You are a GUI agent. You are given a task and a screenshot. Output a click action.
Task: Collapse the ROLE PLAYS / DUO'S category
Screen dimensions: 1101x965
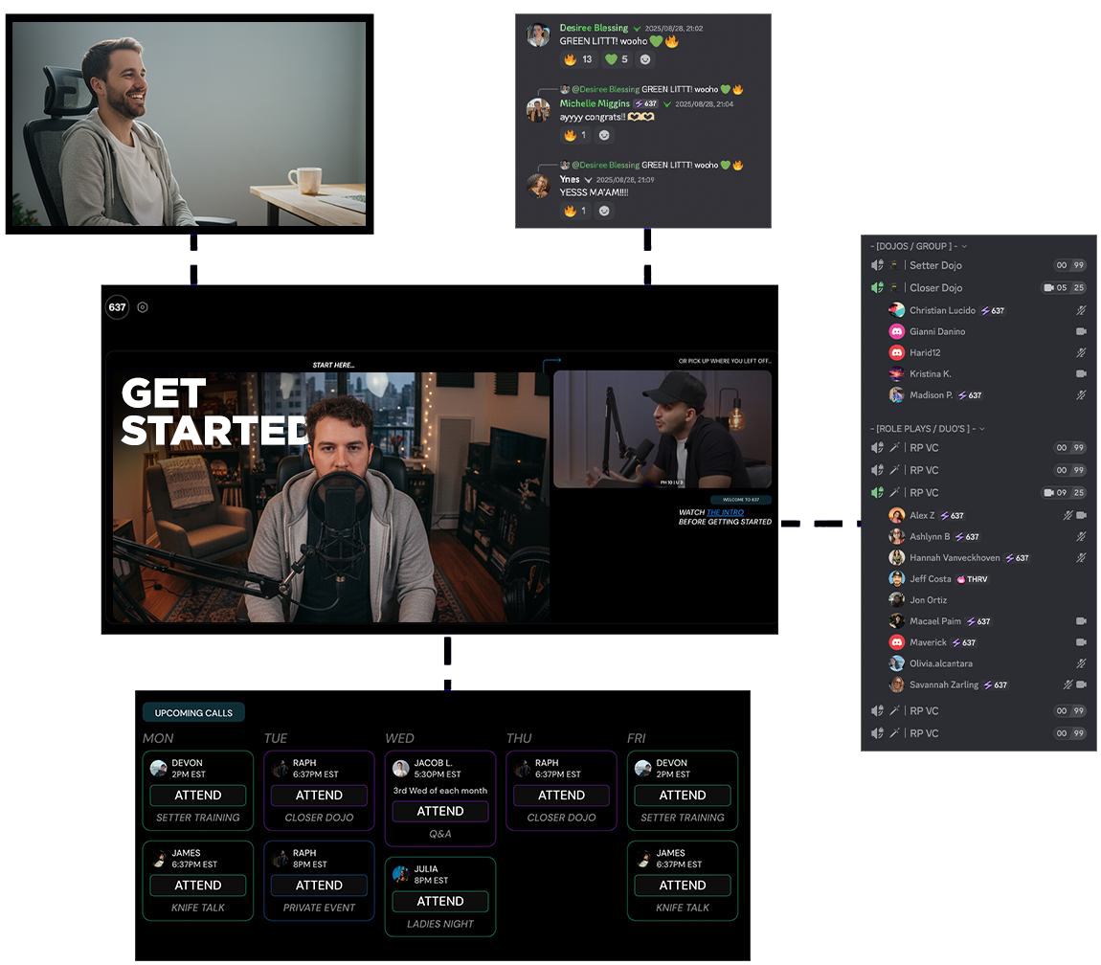point(927,429)
